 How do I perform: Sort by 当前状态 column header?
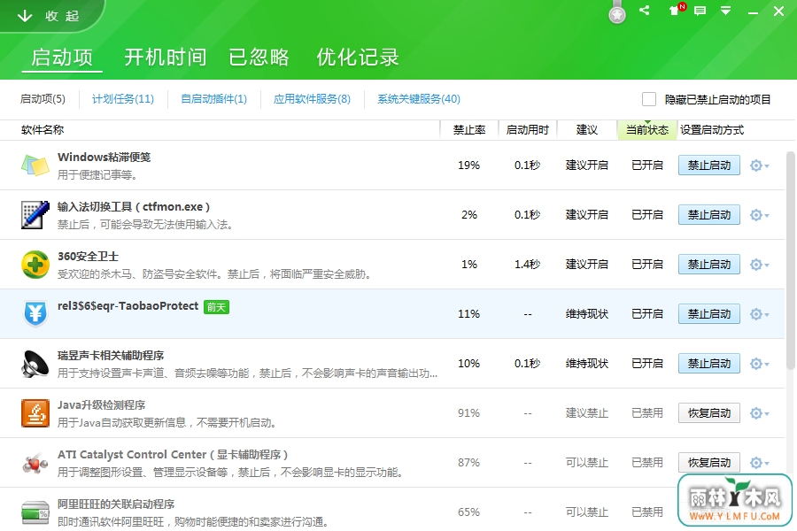[x=647, y=130]
